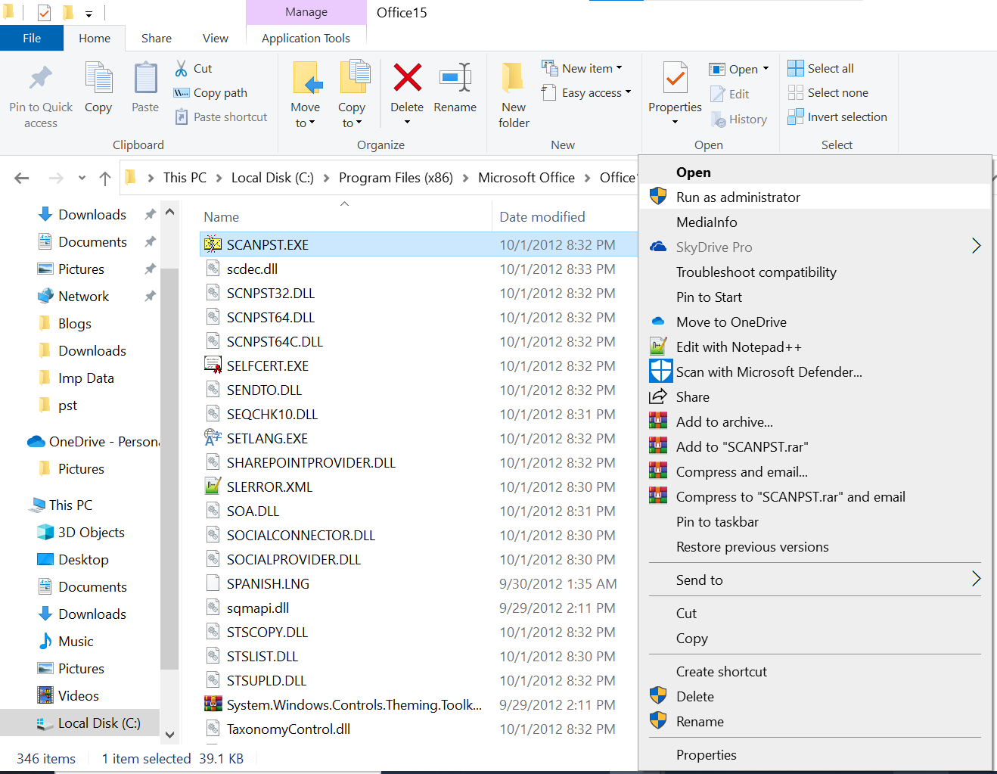Screen dimensions: 997x774
Task: Click the Defender shield icon in context menu
Action: point(660,371)
